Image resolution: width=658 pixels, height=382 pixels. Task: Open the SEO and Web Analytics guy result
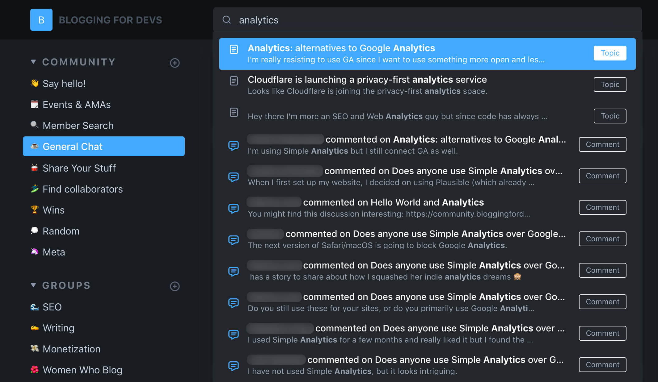click(x=427, y=116)
